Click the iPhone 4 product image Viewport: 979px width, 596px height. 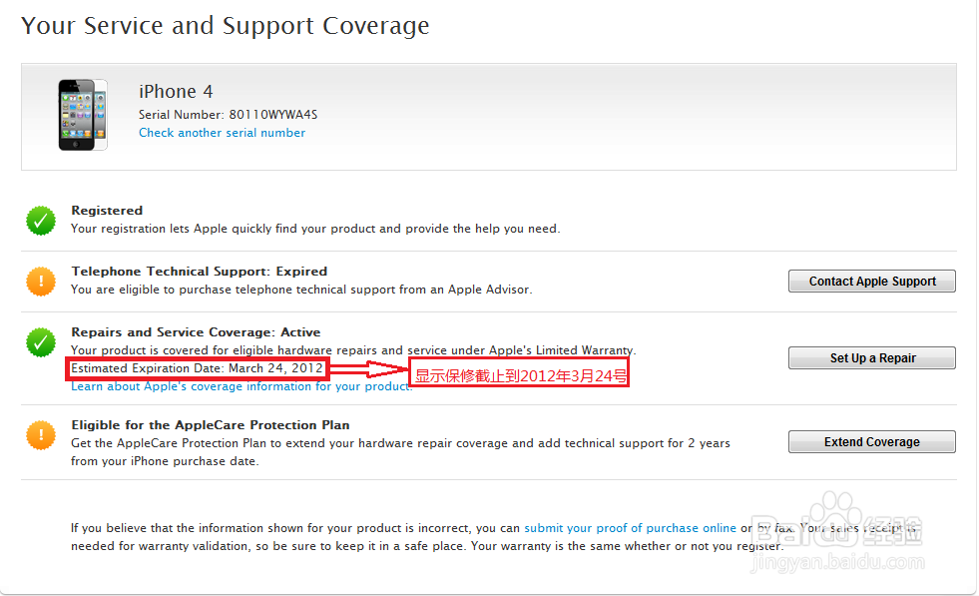[x=83, y=115]
